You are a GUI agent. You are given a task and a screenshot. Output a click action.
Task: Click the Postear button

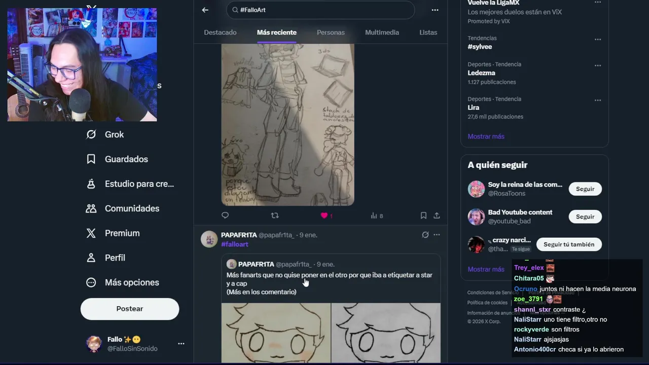tap(130, 309)
